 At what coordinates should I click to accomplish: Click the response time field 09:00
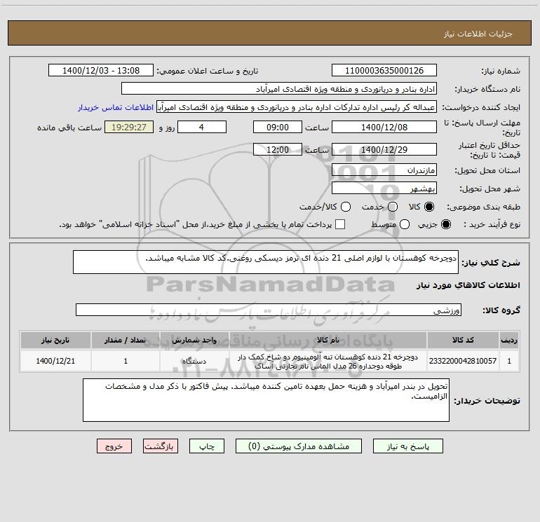point(278,127)
